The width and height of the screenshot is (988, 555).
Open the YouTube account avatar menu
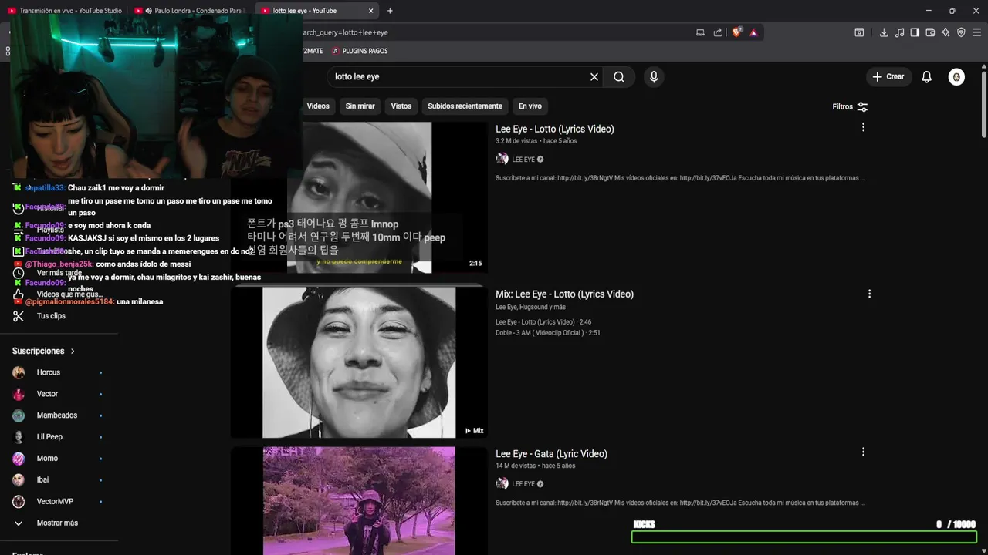[x=956, y=76]
